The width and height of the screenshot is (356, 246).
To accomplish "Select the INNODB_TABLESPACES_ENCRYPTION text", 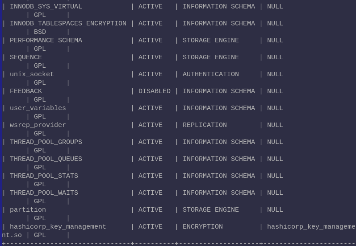I will click(x=68, y=24).
